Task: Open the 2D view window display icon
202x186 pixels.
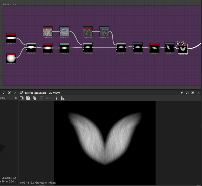Action: (x=22, y=98)
